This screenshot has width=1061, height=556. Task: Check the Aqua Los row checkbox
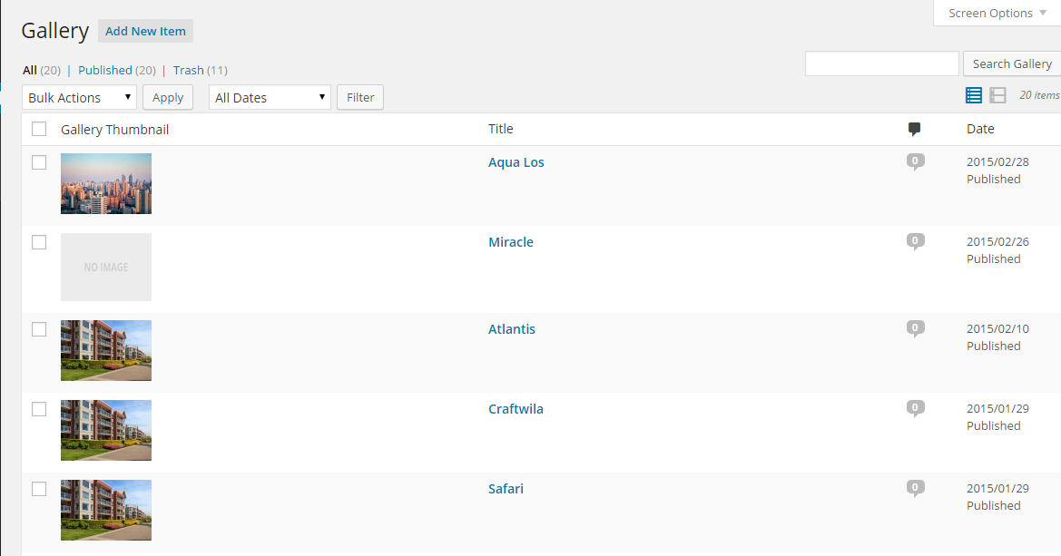pyautogui.click(x=39, y=162)
